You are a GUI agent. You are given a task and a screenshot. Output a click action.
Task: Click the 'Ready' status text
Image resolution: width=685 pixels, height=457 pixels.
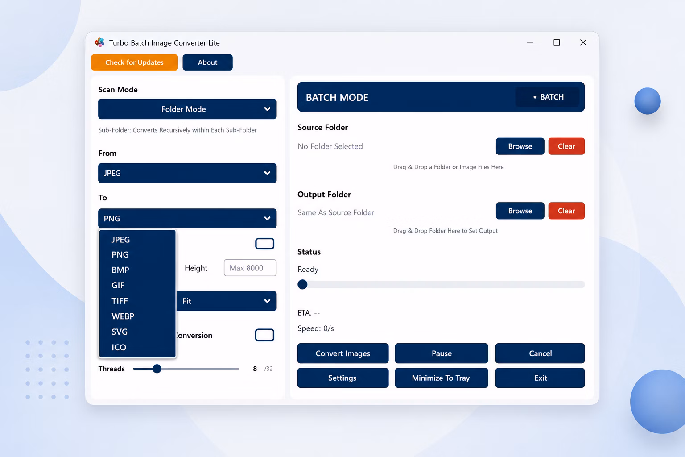pos(308,270)
